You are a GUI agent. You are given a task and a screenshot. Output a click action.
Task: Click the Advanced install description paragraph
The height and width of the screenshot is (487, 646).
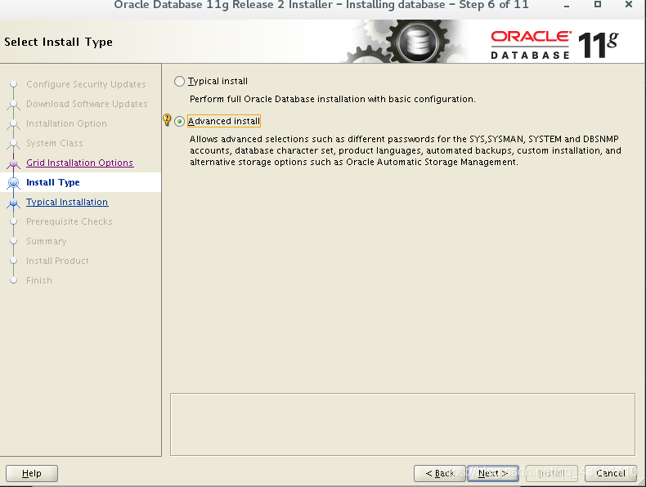click(x=406, y=150)
